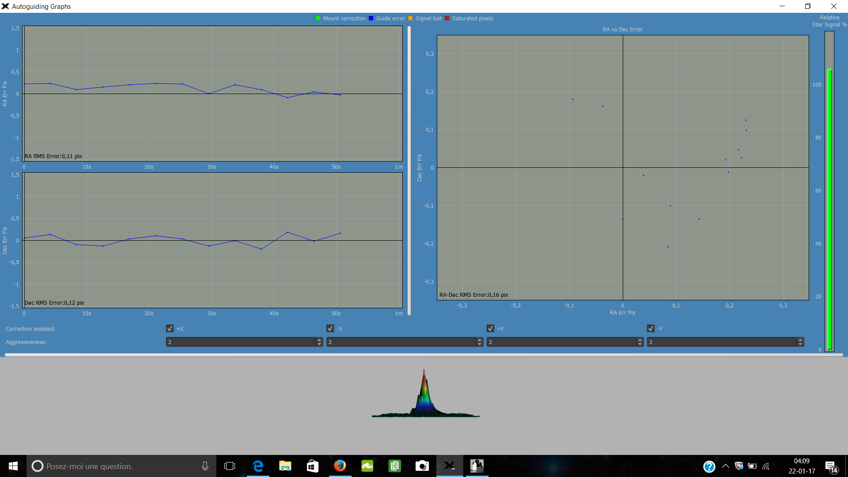The height and width of the screenshot is (477, 848).
Task: Open File Explorer from the taskbar
Action: click(x=285, y=466)
